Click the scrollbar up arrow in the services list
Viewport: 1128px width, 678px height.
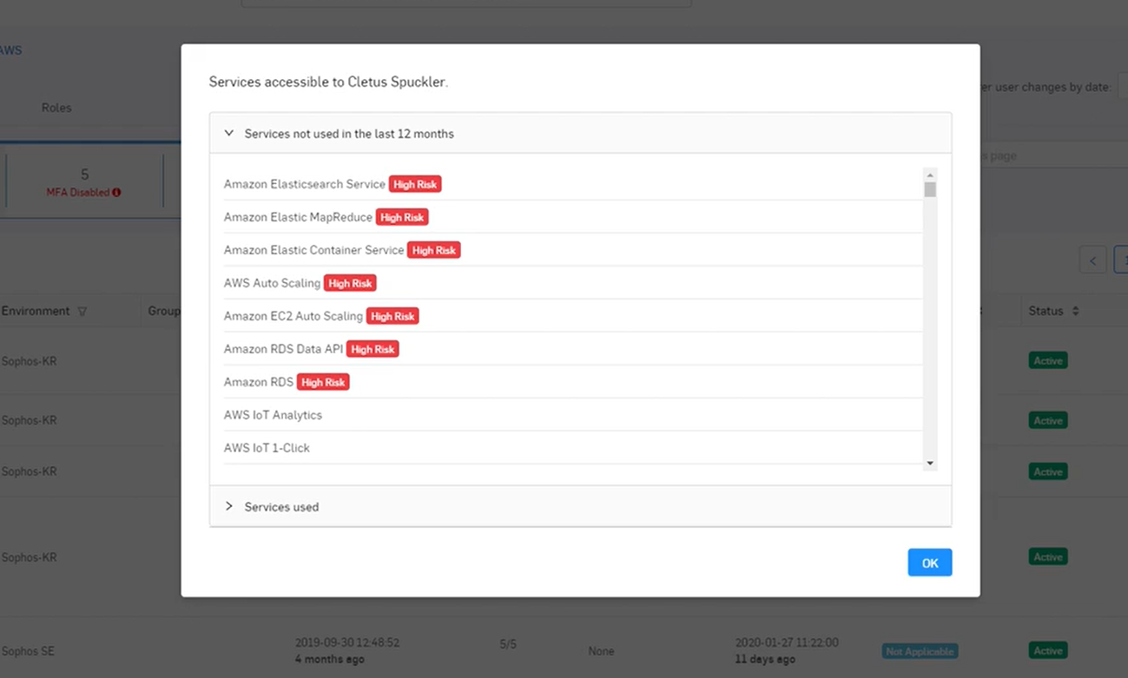(930, 173)
